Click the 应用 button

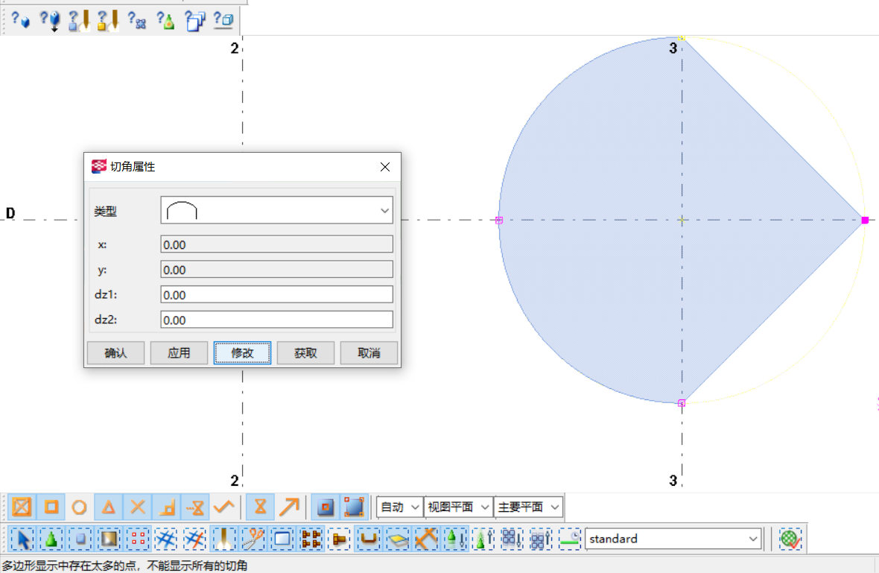tap(180, 353)
